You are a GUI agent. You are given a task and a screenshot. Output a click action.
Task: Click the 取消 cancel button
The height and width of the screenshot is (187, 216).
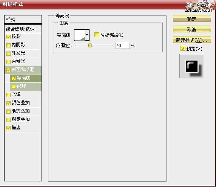(x=192, y=29)
